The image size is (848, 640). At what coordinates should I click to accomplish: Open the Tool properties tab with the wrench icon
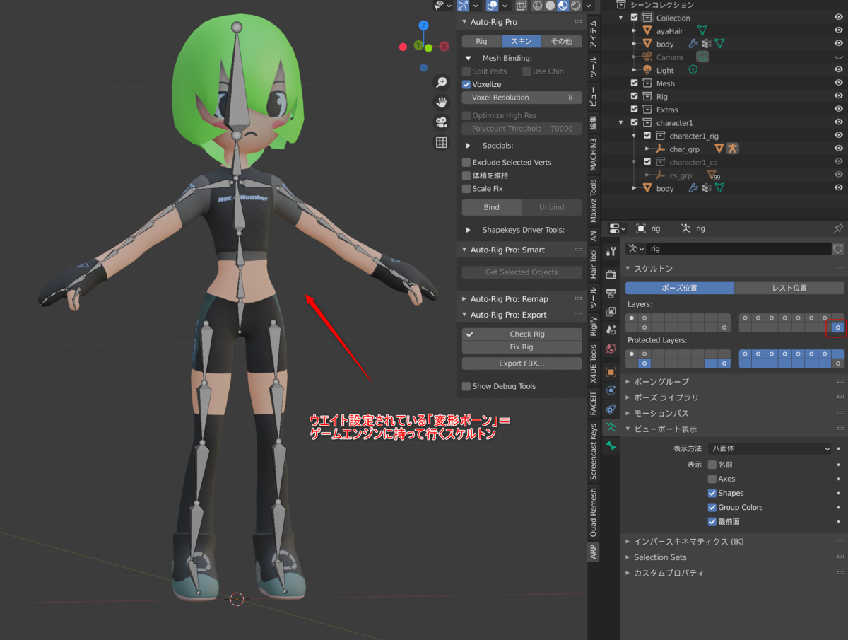tap(611, 252)
